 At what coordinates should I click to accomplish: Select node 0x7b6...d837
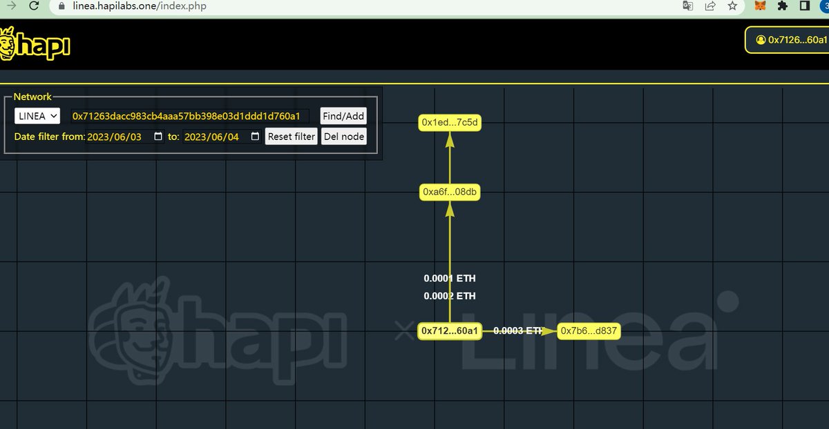pyautogui.click(x=589, y=331)
